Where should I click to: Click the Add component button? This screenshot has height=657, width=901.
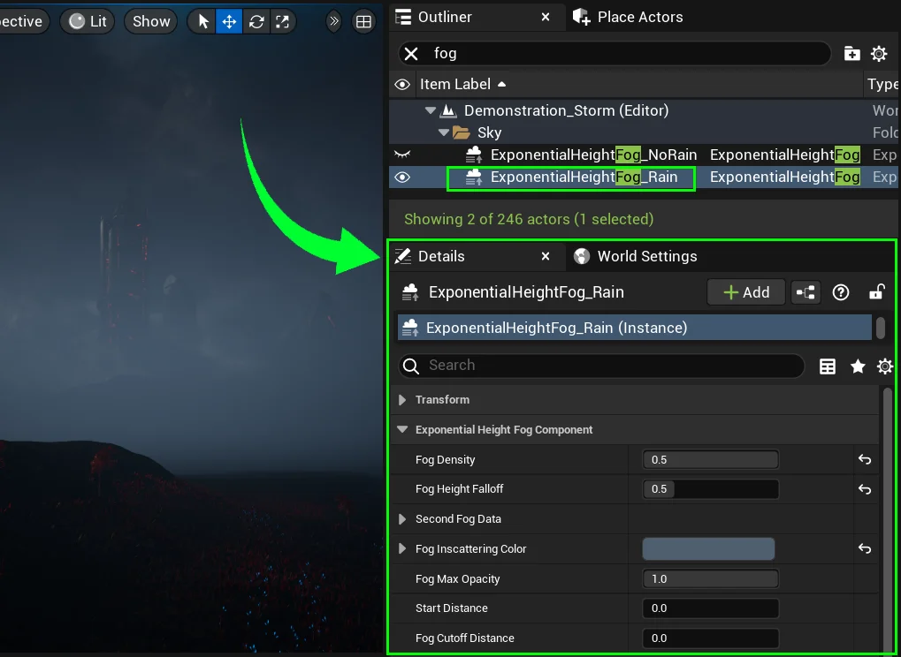tap(745, 292)
